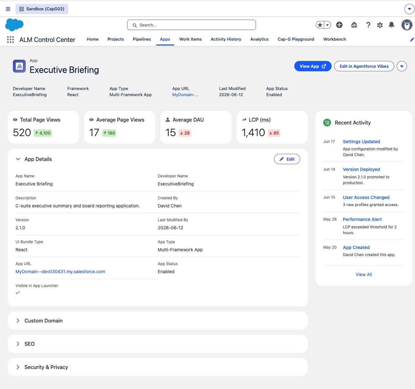Open the Help question mark icon

tap(368, 25)
